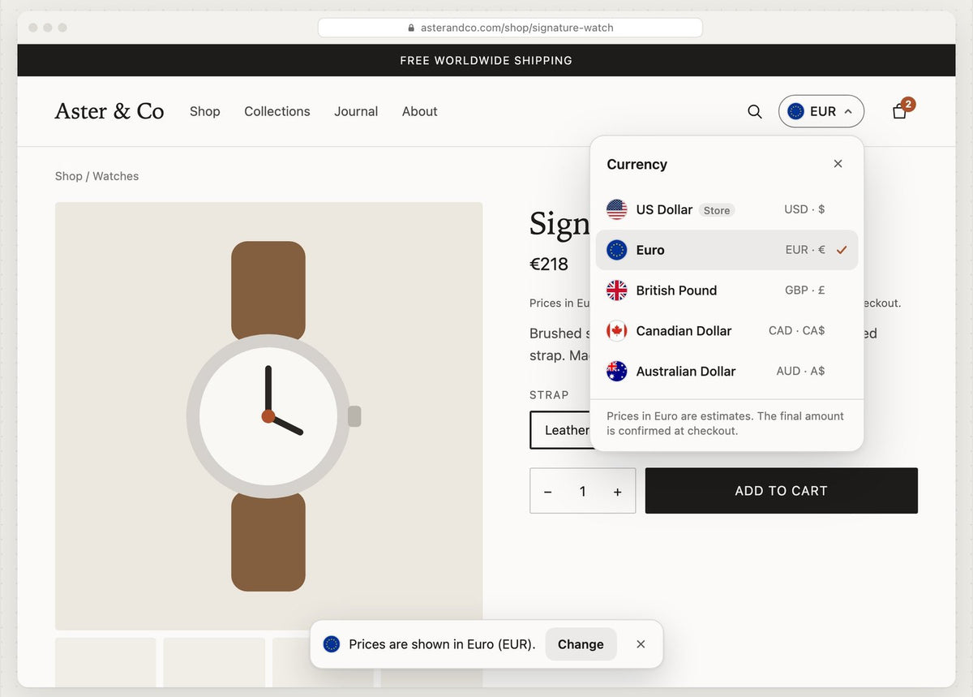Image resolution: width=973 pixels, height=697 pixels.
Task: Click the STRAP section label
Action: (x=549, y=395)
